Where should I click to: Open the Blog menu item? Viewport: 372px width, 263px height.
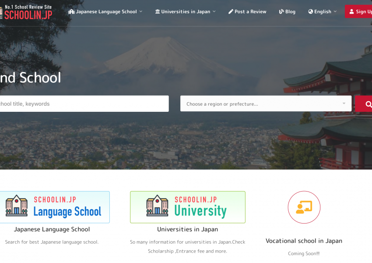[x=290, y=11]
